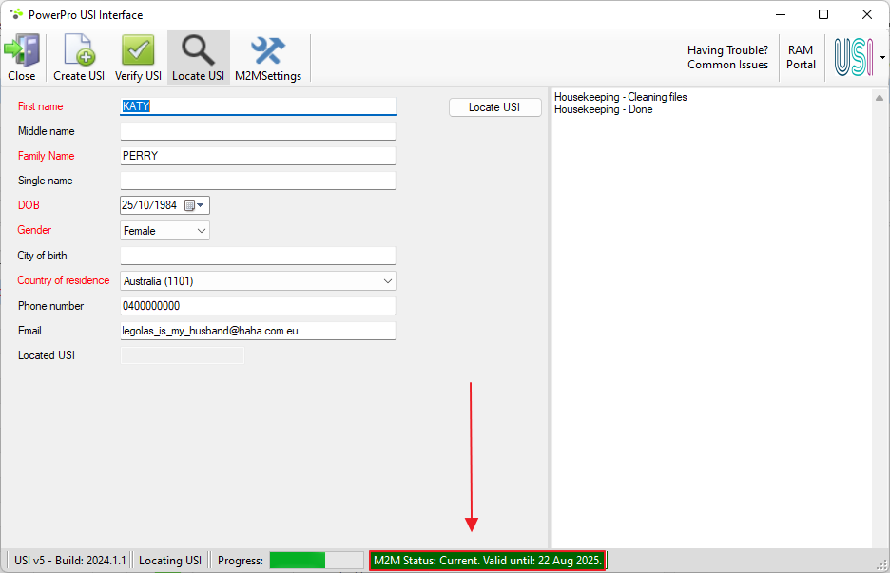Click the Middle name input field
This screenshot has width=890, height=573.
(258, 131)
